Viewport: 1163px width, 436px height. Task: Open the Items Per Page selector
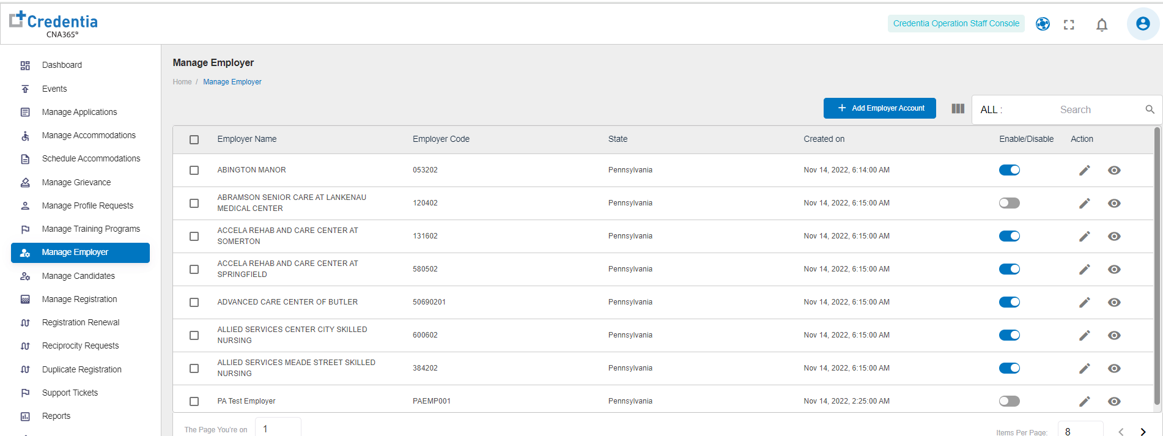point(1080,431)
